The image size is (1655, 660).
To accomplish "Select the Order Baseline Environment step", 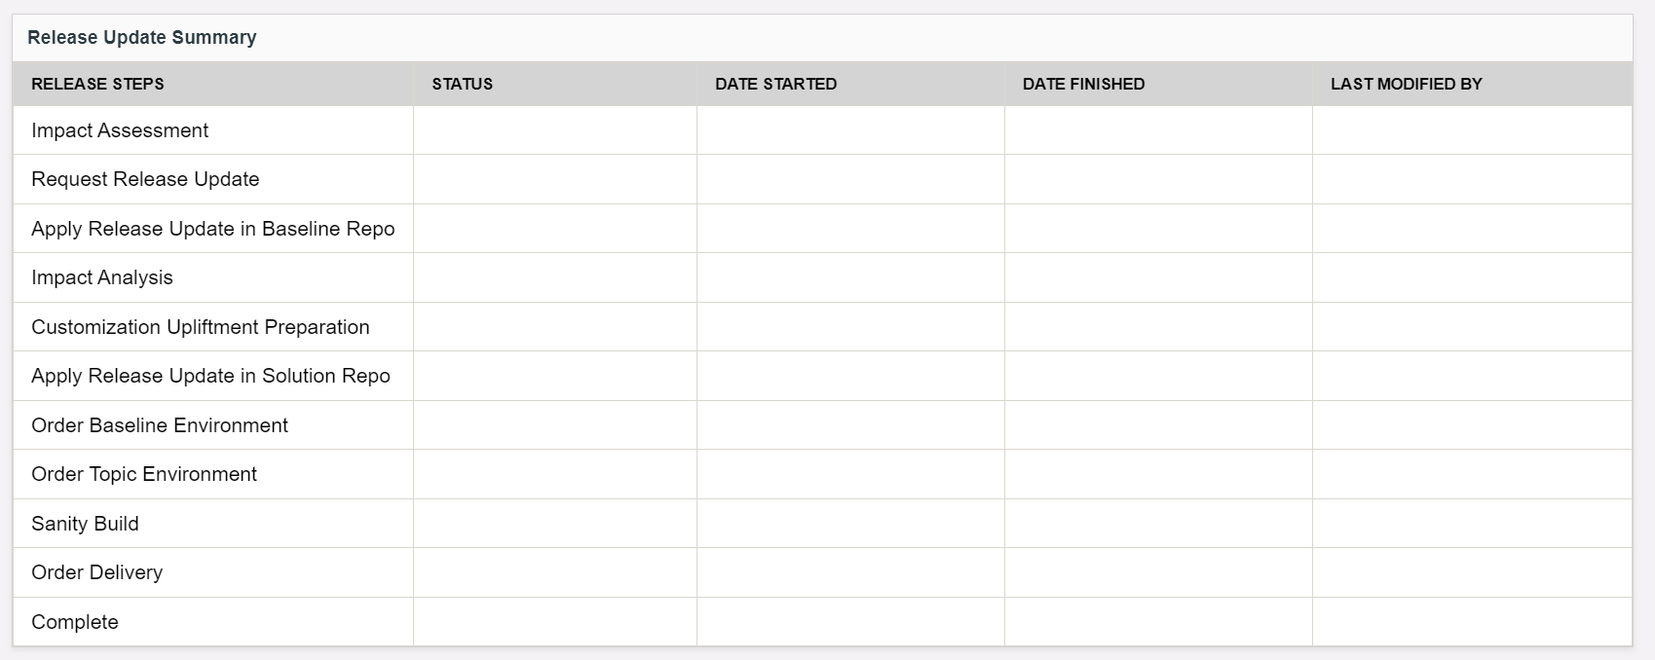I will pos(160,425).
